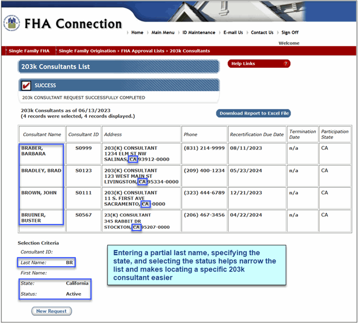This screenshot has height=323, width=358.
Task: Click the Termination Date column header
Action: coord(303,134)
